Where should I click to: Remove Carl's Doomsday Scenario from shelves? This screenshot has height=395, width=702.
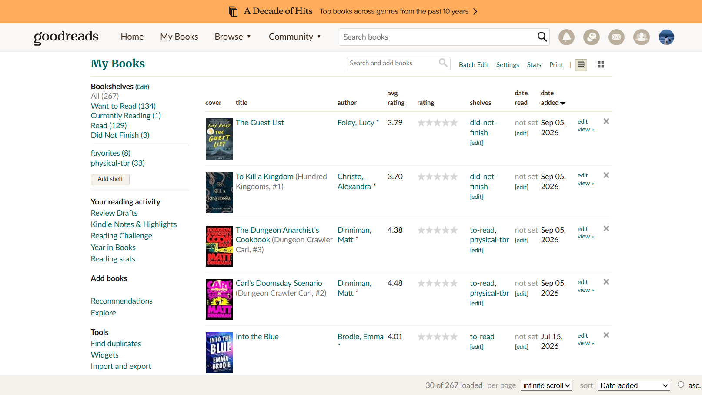(606, 282)
